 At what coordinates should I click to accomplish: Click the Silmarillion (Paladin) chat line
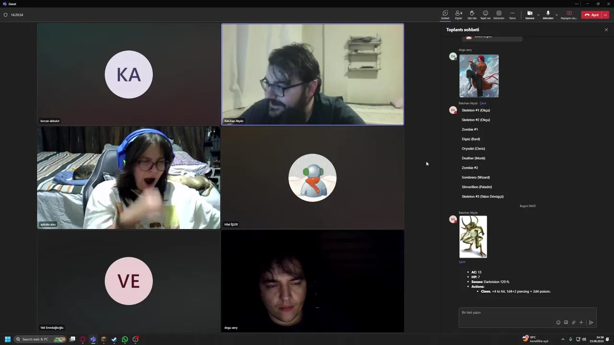477,187
